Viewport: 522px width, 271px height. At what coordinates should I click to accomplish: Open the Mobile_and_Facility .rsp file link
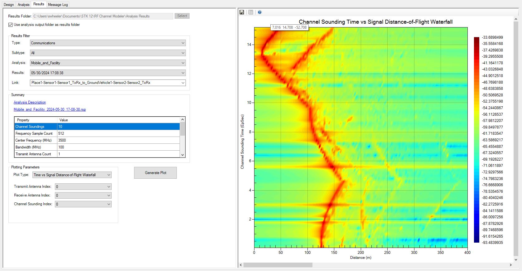click(50, 109)
